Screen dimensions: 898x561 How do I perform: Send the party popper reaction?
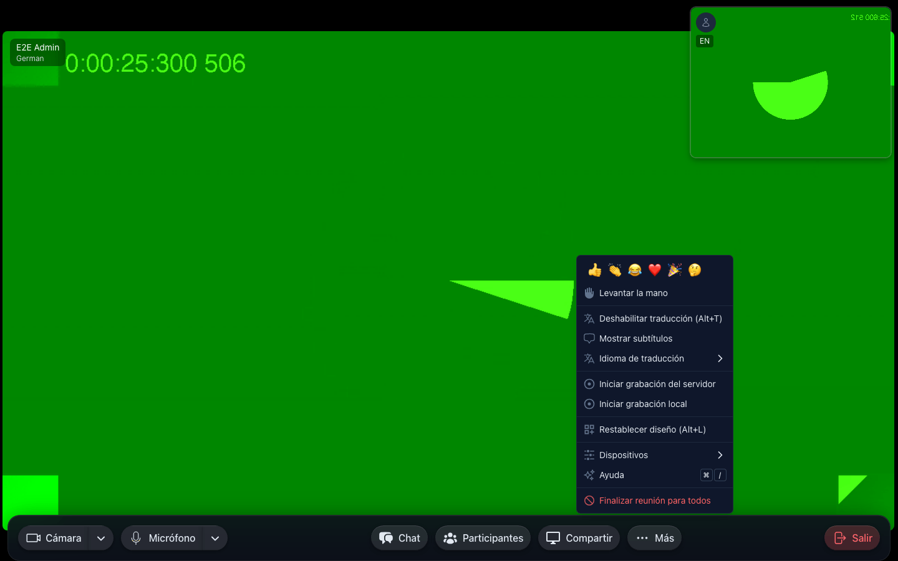(675, 270)
